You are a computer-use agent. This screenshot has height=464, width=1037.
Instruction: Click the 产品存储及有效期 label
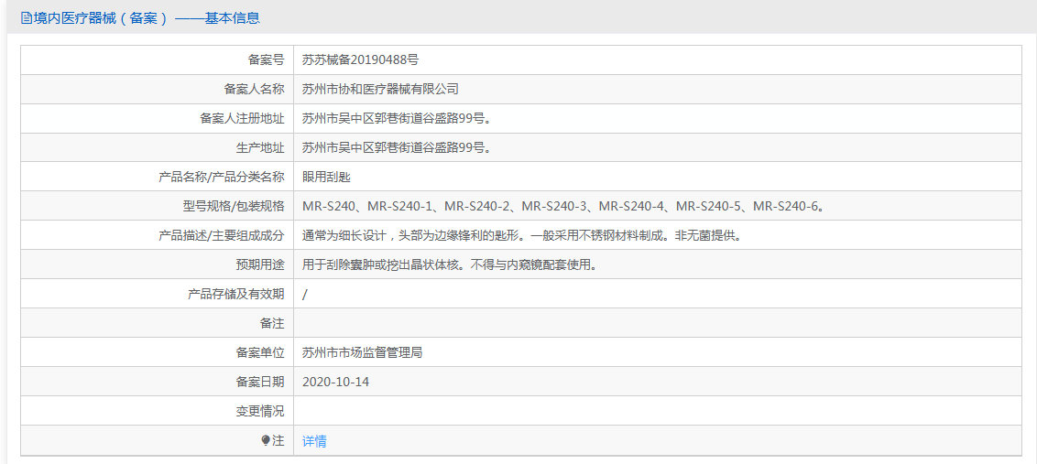[x=236, y=294]
